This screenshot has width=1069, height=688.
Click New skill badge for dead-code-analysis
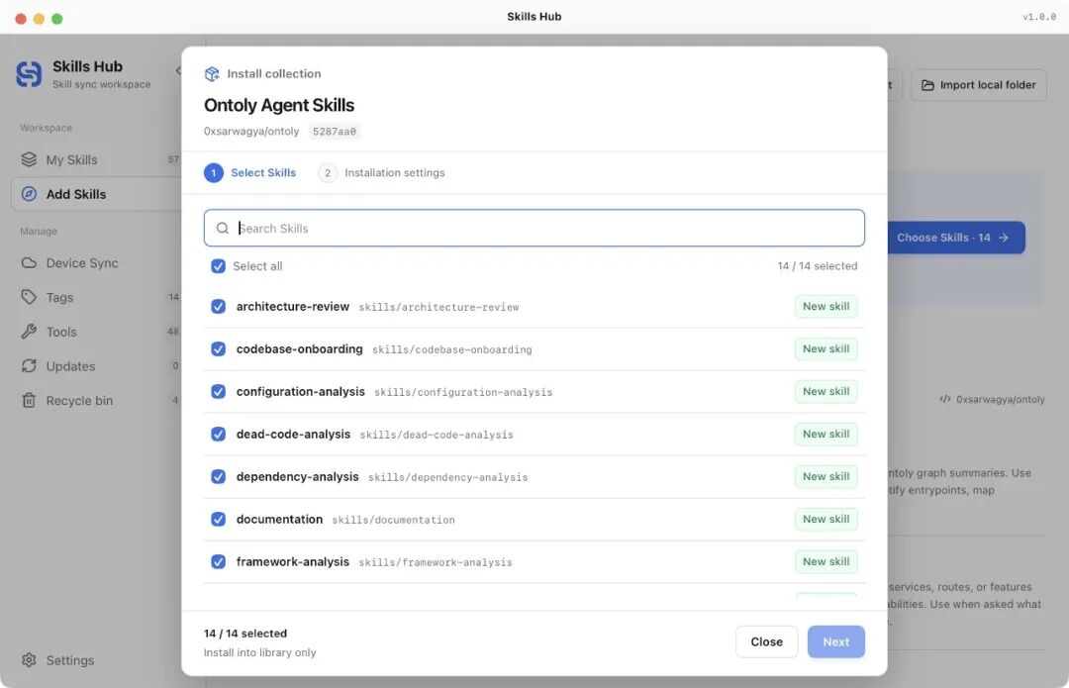826,434
